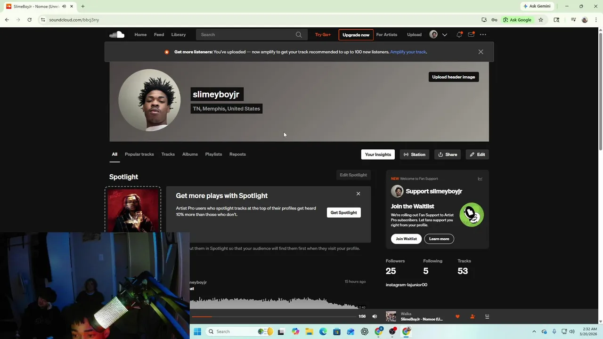The height and width of the screenshot is (339, 603).
Task: Click the Try Go+ link
Action: (x=323, y=34)
